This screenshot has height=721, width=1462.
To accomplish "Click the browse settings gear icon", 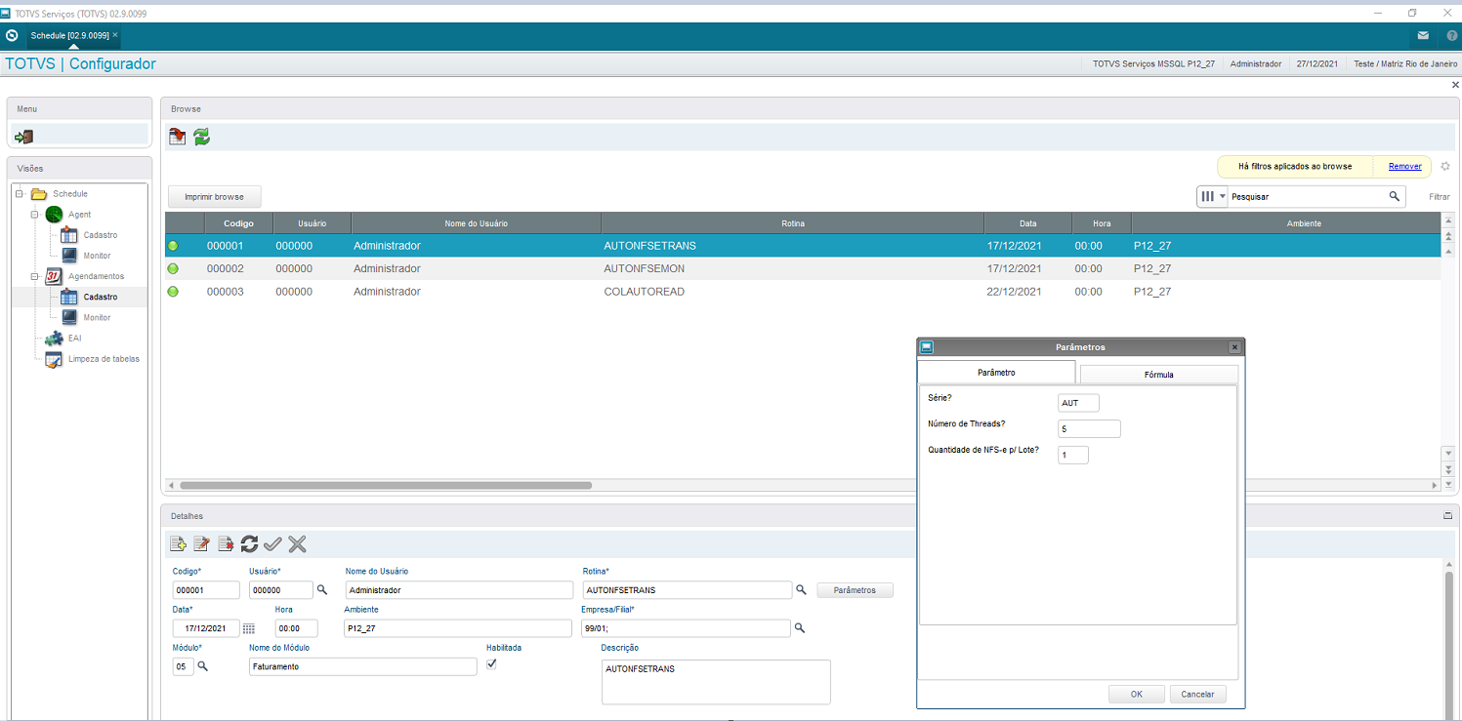I will point(1445,166).
